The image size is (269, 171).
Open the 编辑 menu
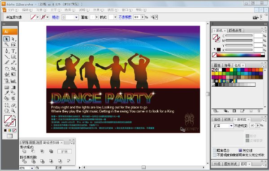click(27, 10)
